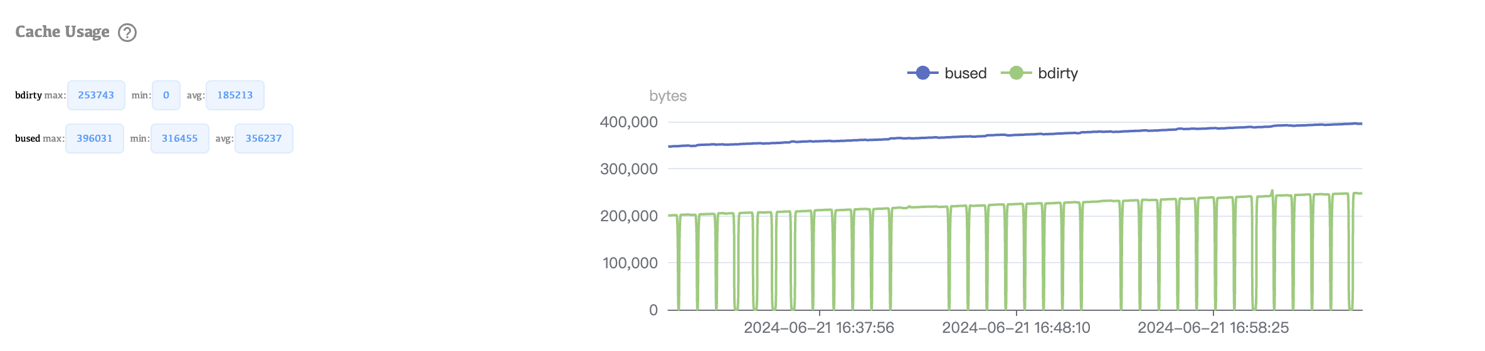
Task: Click the help icon beside Cache Usage
Action: [127, 33]
